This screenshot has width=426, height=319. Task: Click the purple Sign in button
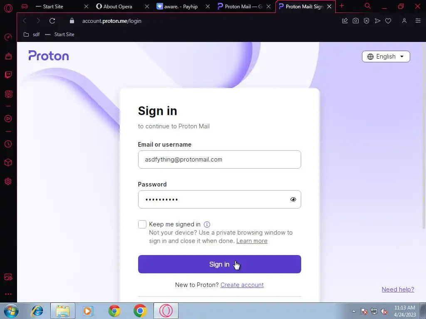point(220,264)
